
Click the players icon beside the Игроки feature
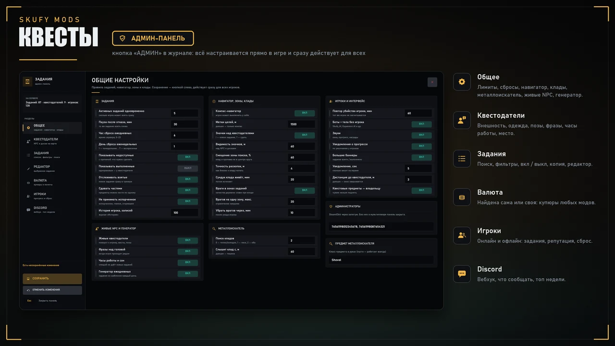pyautogui.click(x=462, y=235)
